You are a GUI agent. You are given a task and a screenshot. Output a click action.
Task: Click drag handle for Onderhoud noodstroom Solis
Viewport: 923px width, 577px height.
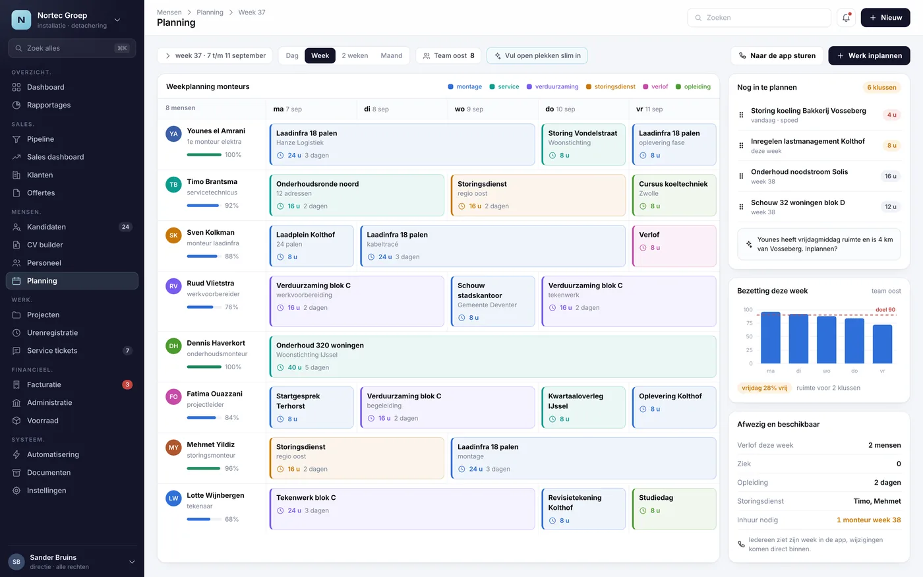(741, 176)
